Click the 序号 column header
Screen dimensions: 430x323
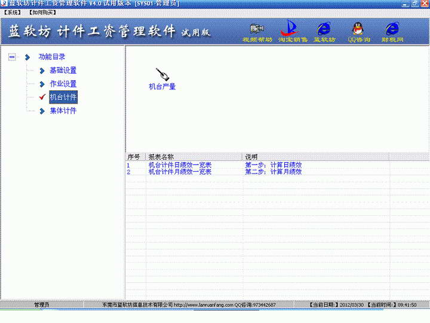pyautogui.click(x=135, y=157)
